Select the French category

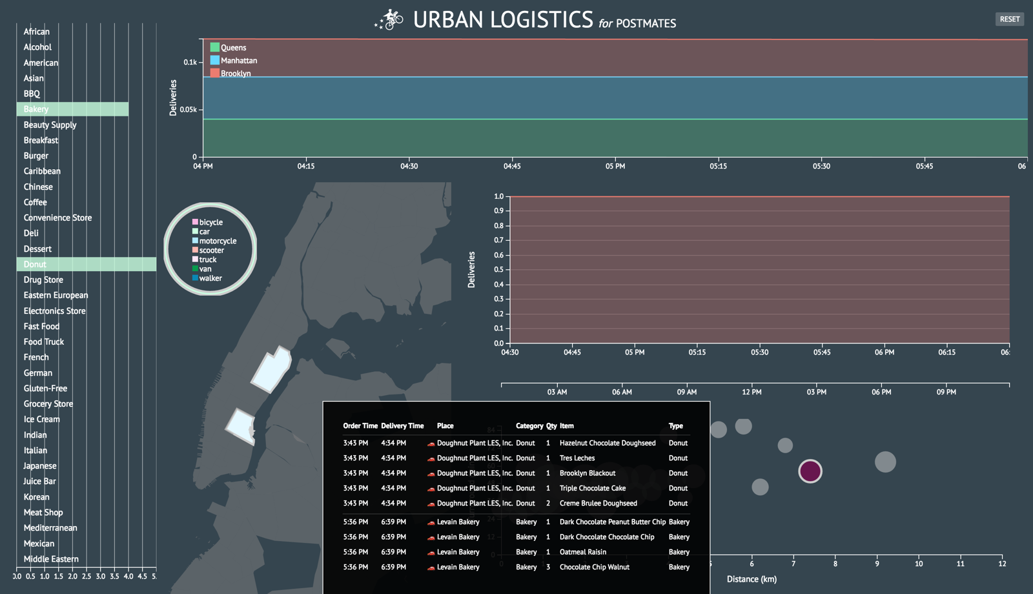click(x=36, y=357)
